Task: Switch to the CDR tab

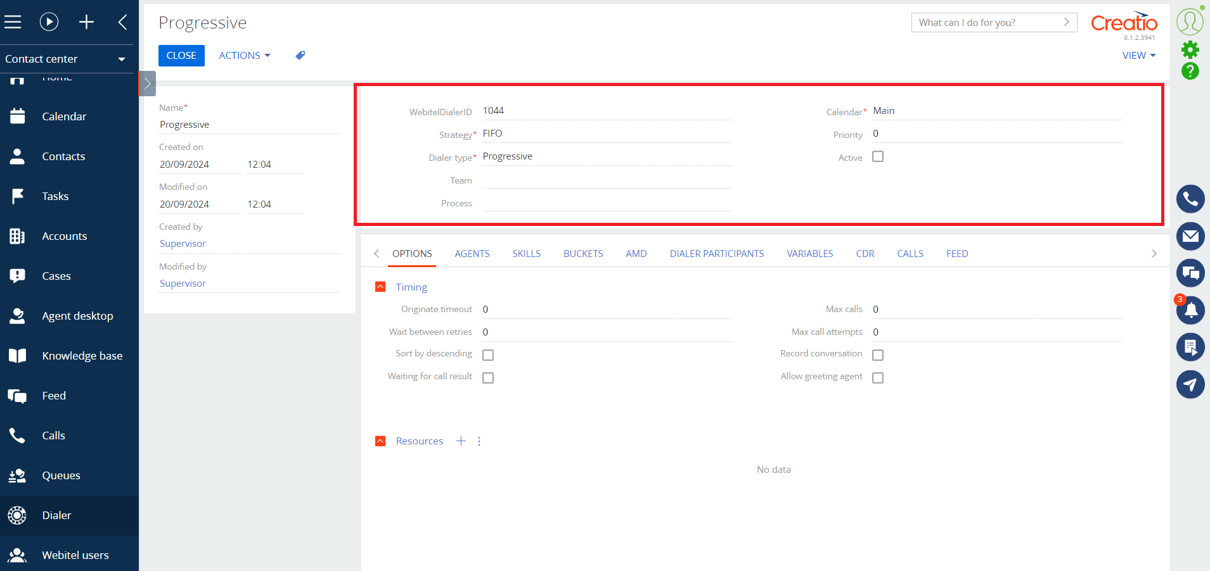Action: tap(865, 254)
